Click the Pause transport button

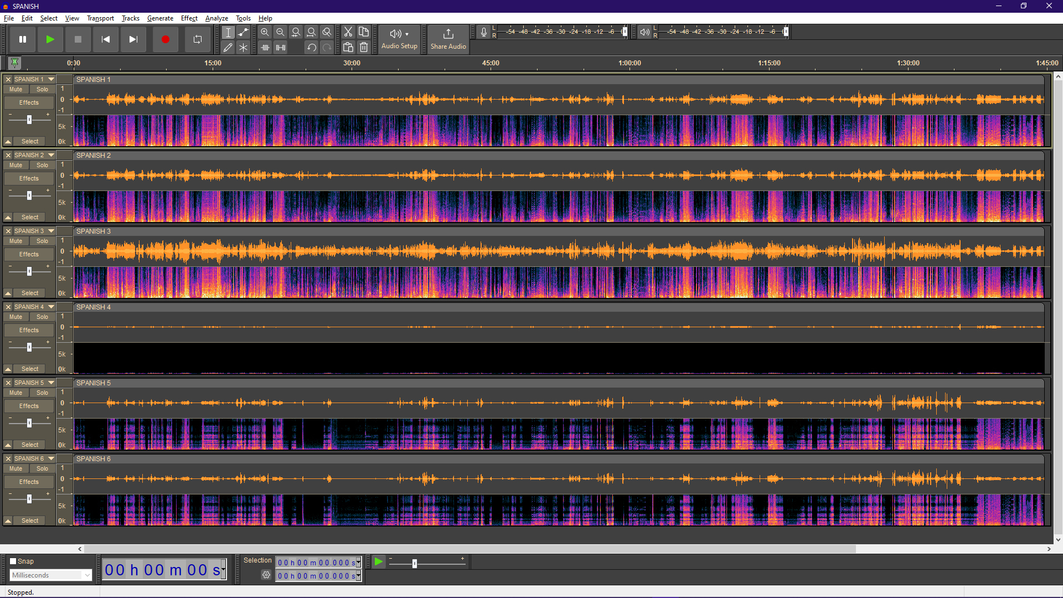tap(23, 39)
